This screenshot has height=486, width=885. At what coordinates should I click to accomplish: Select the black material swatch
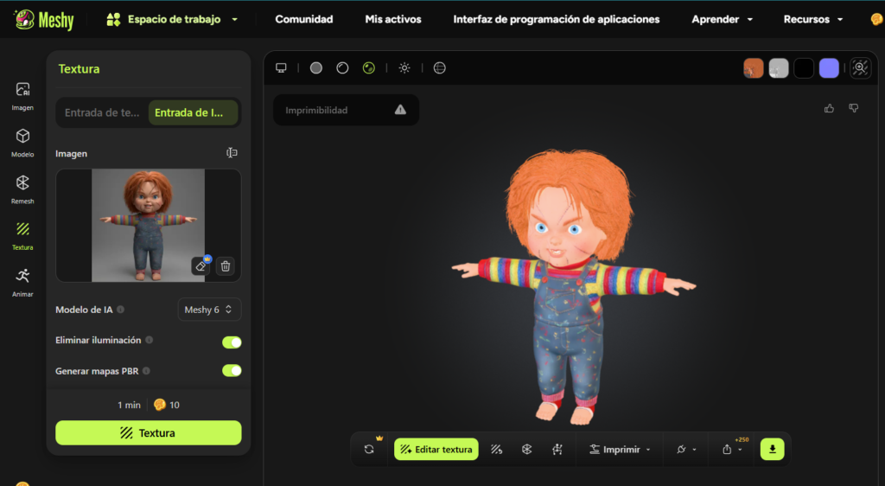pos(804,67)
